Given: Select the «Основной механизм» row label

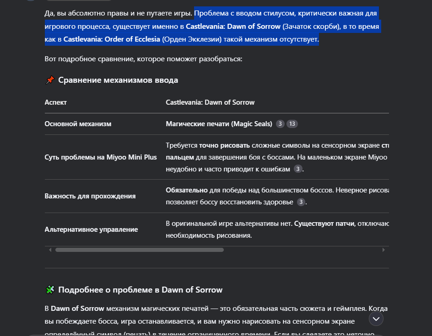Looking at the screenshot, I should pos(78,124).
